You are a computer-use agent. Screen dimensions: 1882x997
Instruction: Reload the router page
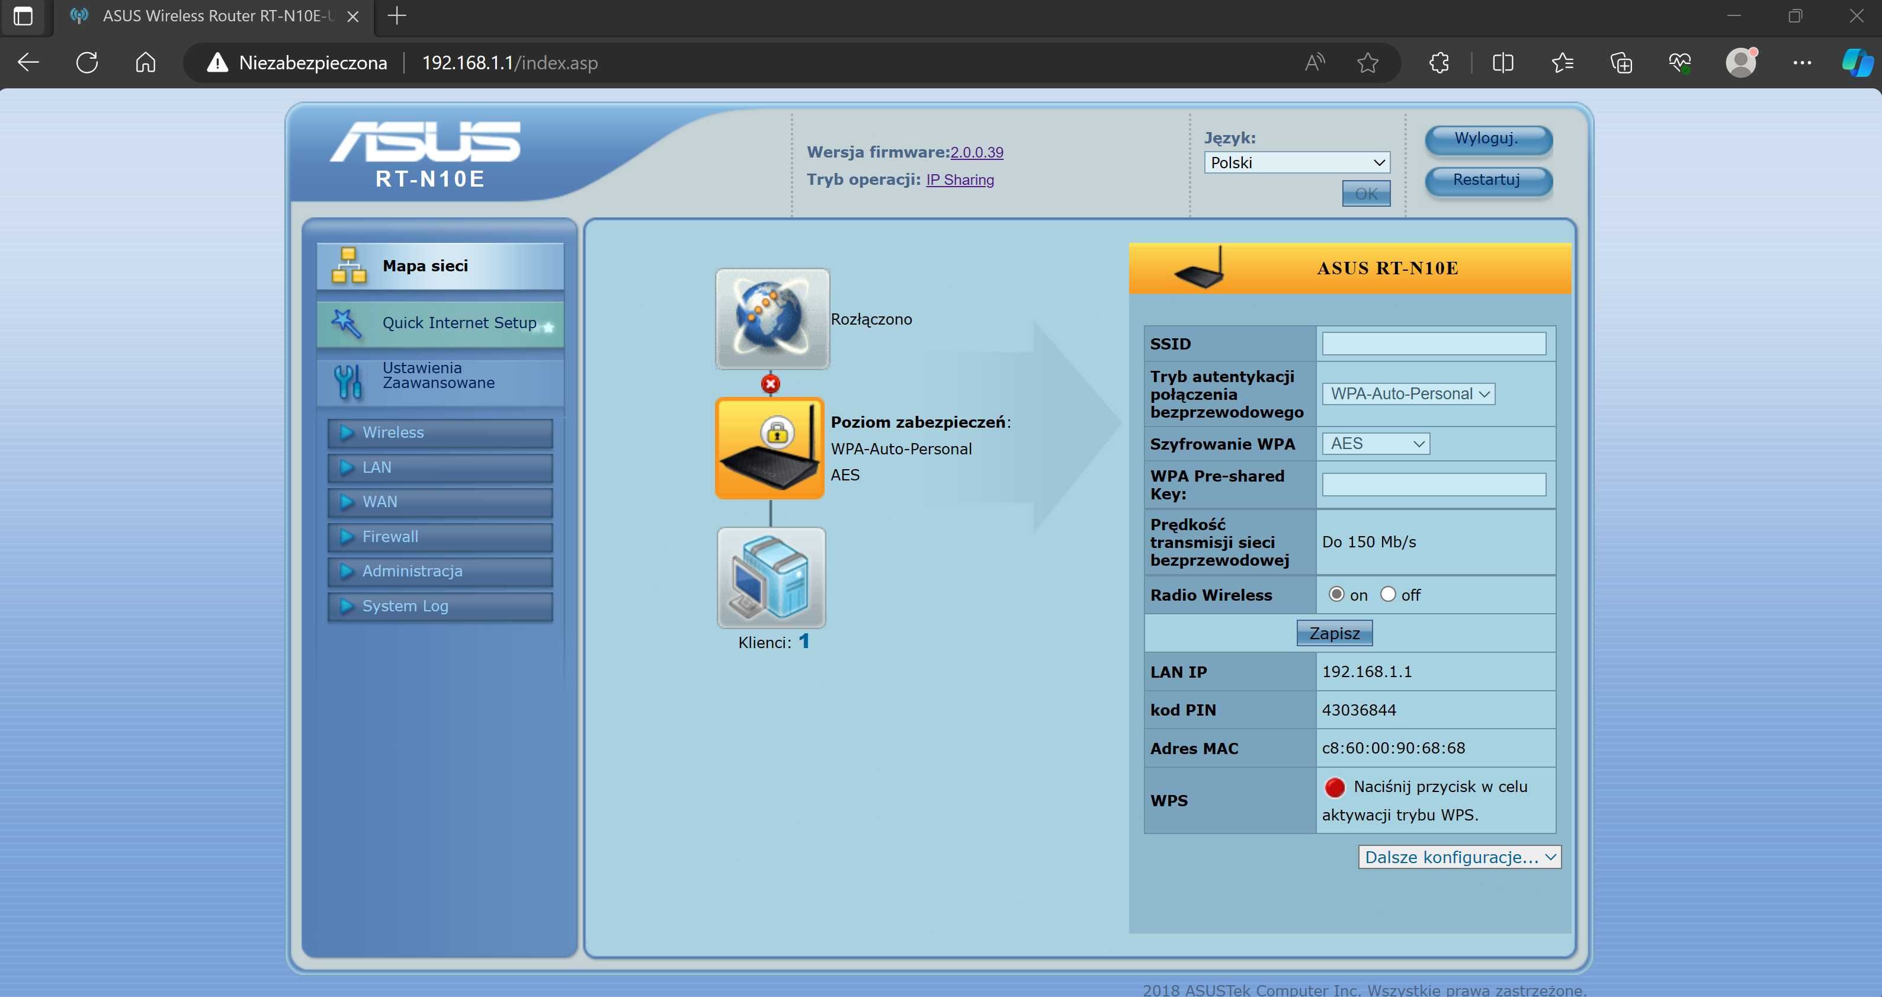[x=87, y=63]
